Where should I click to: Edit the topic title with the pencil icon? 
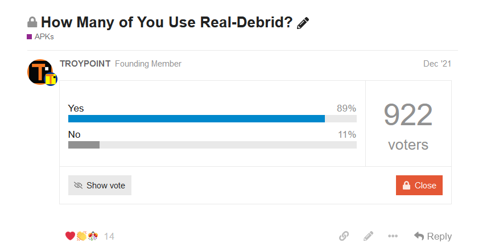point(303,23)
